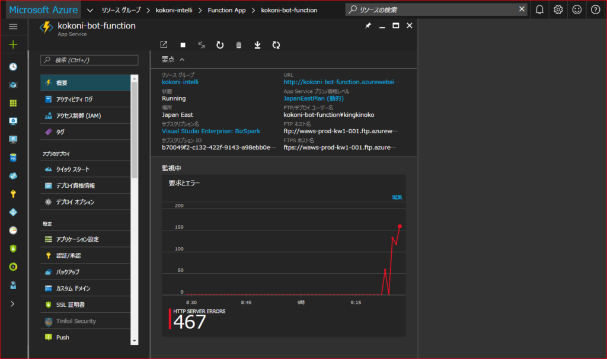607x359 pixels.
Task: Open the notifications bell
Action: coord(539,9)
